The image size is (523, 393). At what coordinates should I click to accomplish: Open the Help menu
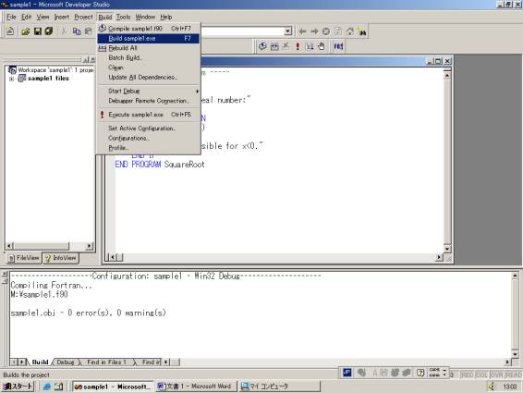click(166, 17)
